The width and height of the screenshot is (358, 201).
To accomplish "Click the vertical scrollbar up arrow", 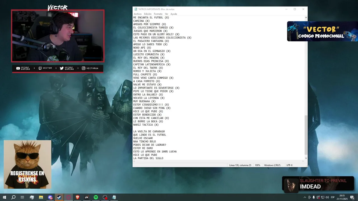I will [306, 18].
